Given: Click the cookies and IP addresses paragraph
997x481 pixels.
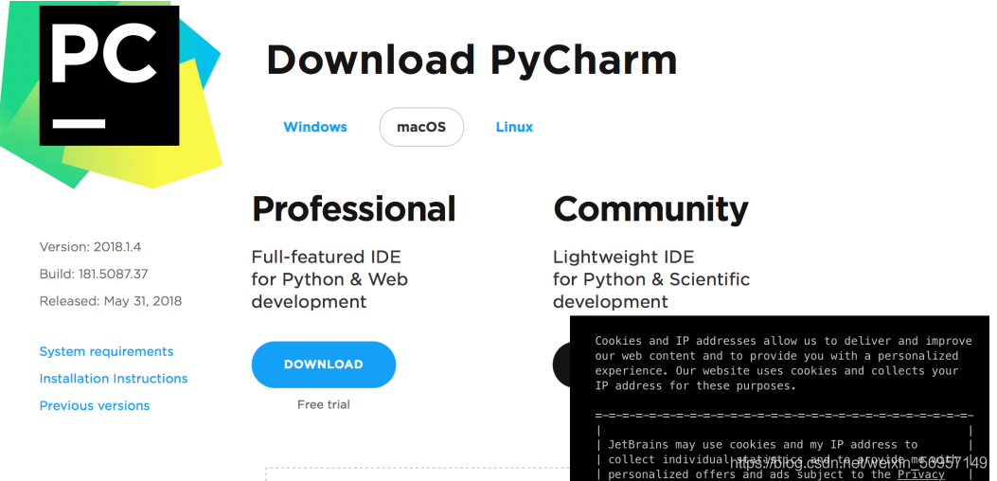Looking at the screenshot, I should point(783,364).
